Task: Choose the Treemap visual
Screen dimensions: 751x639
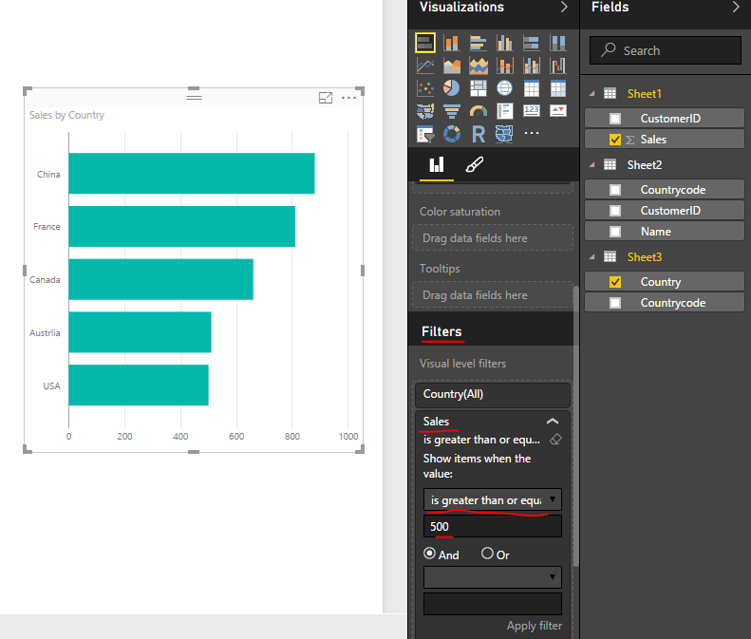Action: tap(478, 88)
